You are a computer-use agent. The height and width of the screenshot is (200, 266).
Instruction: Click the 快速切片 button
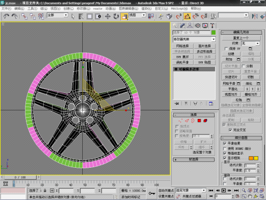pyautogui.click(x=231, y=77)
